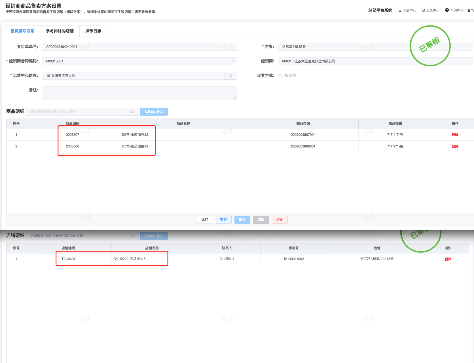
Task: Click spec cell 7*7*1*7-独
Action: click(395, 135)
